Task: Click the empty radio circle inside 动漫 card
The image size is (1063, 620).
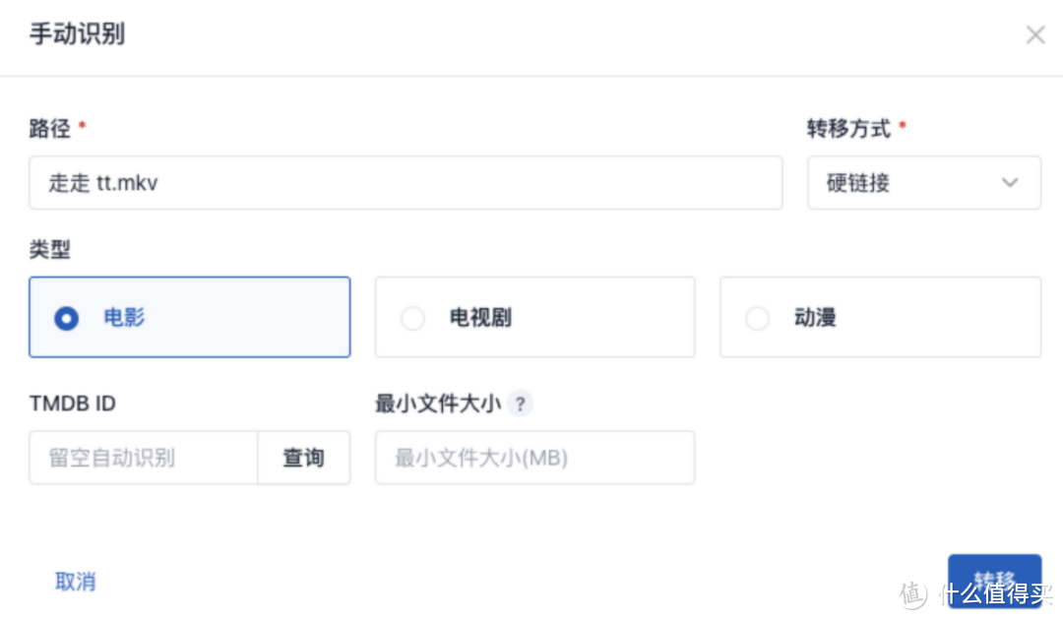Action: click(757, 317)
